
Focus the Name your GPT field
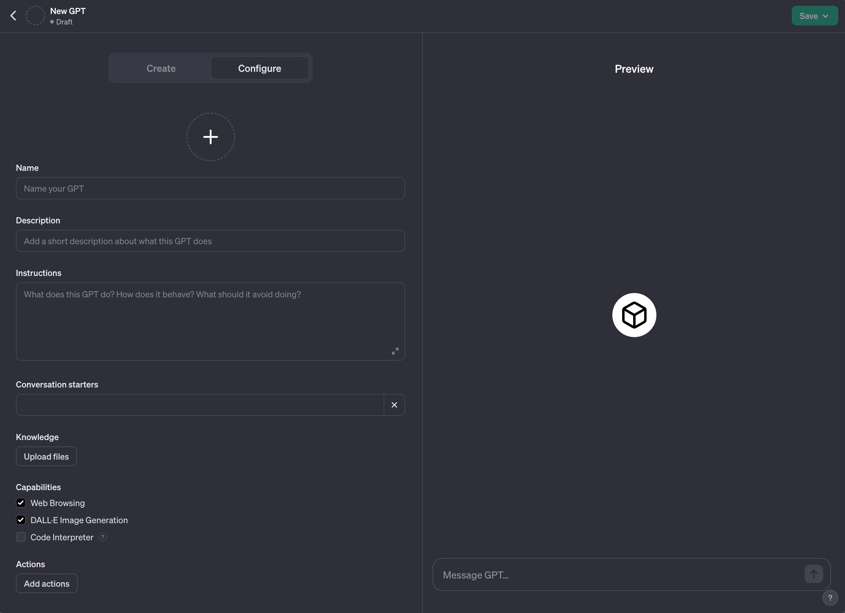click(x=211, y=189)
